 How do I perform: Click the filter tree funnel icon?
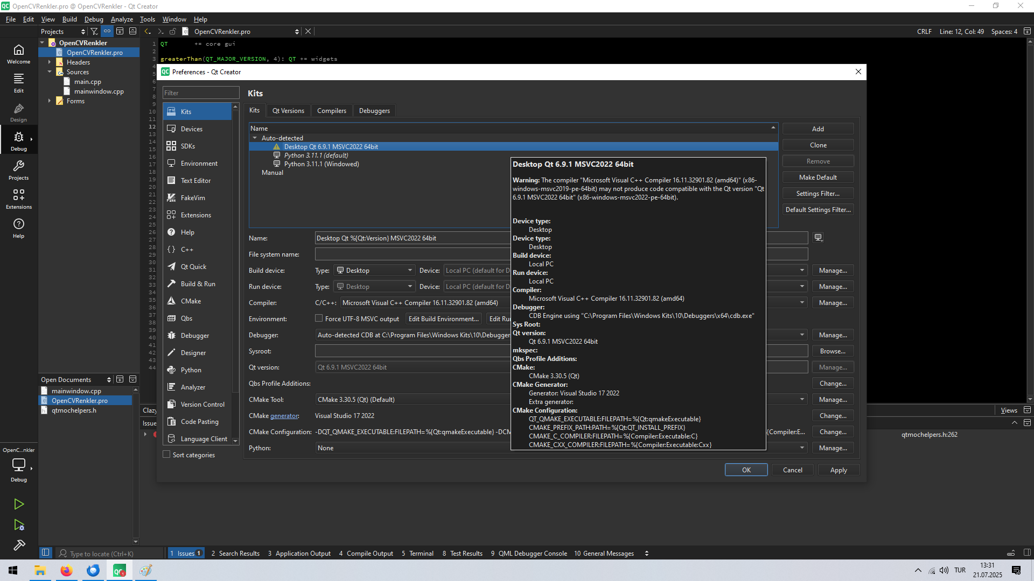(x=94, y=31)
